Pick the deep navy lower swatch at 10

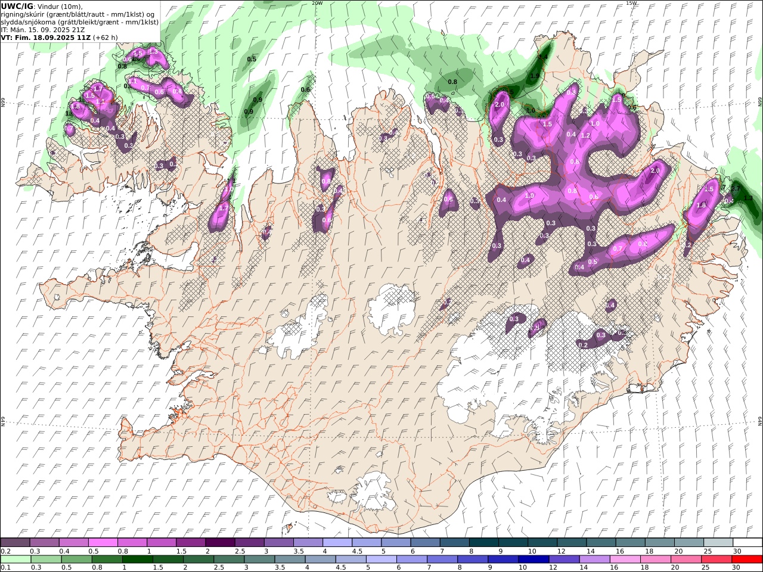534,559
